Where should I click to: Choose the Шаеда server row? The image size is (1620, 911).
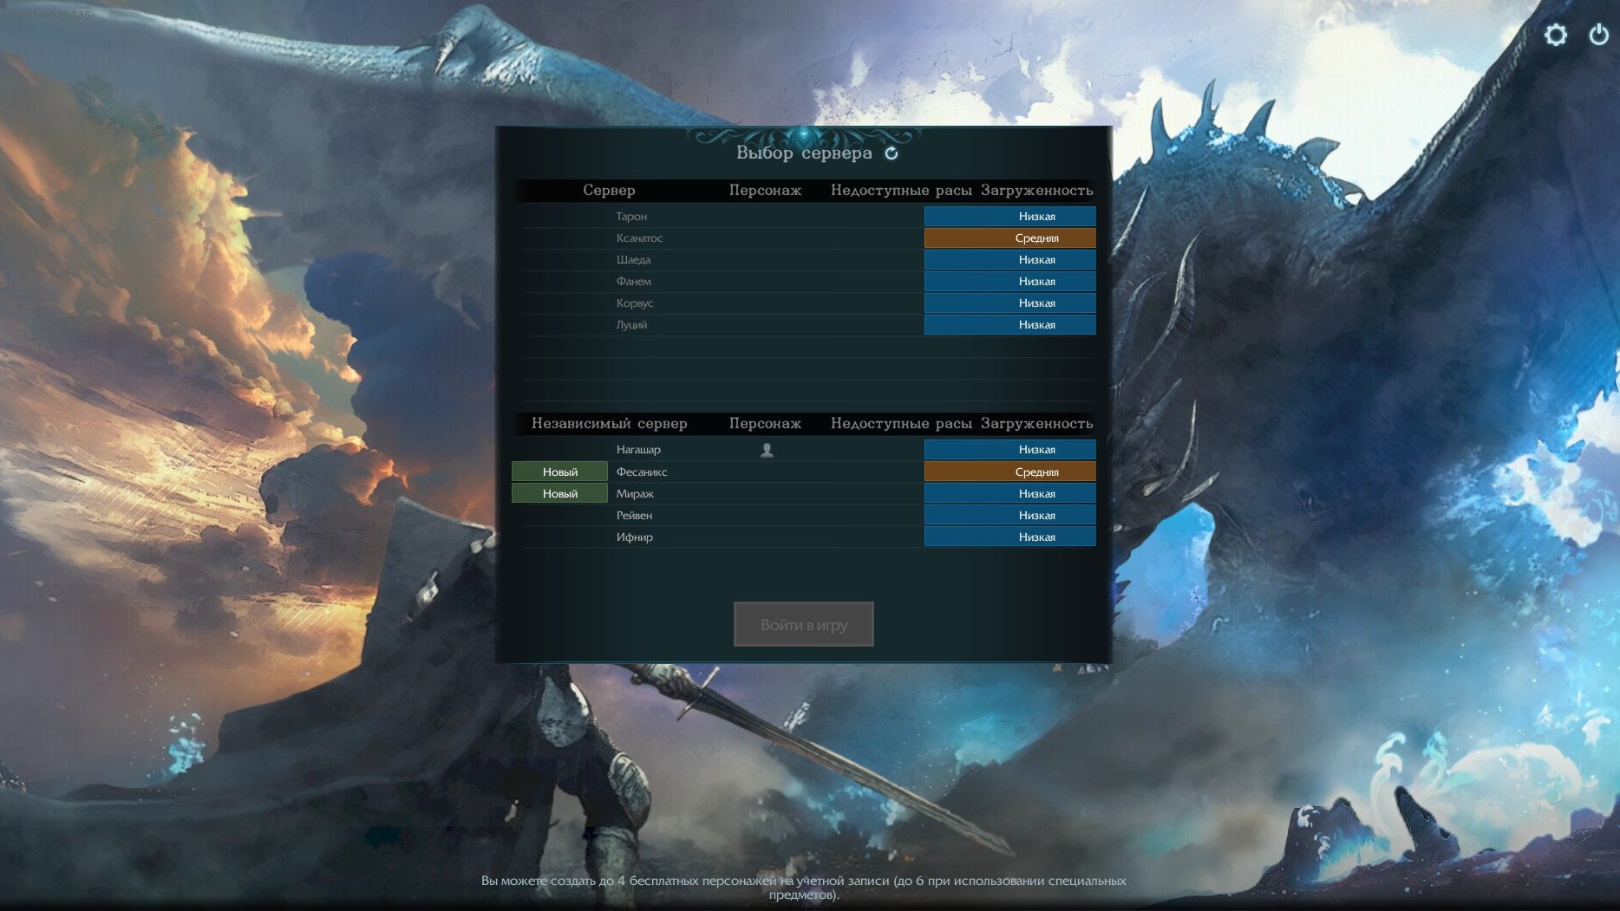pyautogui.click(x=633, y=260)
